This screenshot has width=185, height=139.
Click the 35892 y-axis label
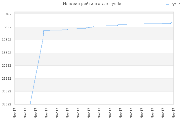[x=7, y=104]
